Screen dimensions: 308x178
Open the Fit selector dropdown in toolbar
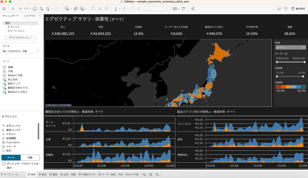pos(156,9)
